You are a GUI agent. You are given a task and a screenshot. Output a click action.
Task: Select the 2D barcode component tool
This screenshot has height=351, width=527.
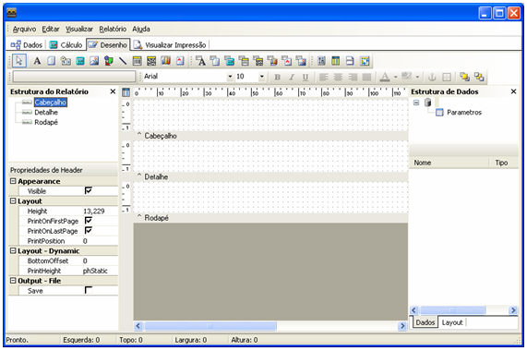click(x=151, y=61)
